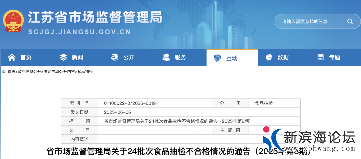Screen dimensions: 361x159
Task: Open the 新闻 navigation menu label
Action: [77, 57]
